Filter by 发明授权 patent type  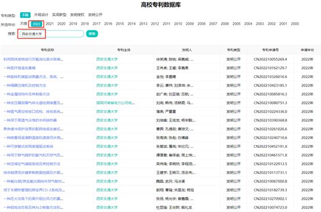pos(77,14)
